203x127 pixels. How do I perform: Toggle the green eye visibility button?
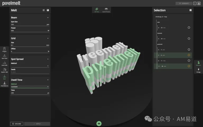99,124
